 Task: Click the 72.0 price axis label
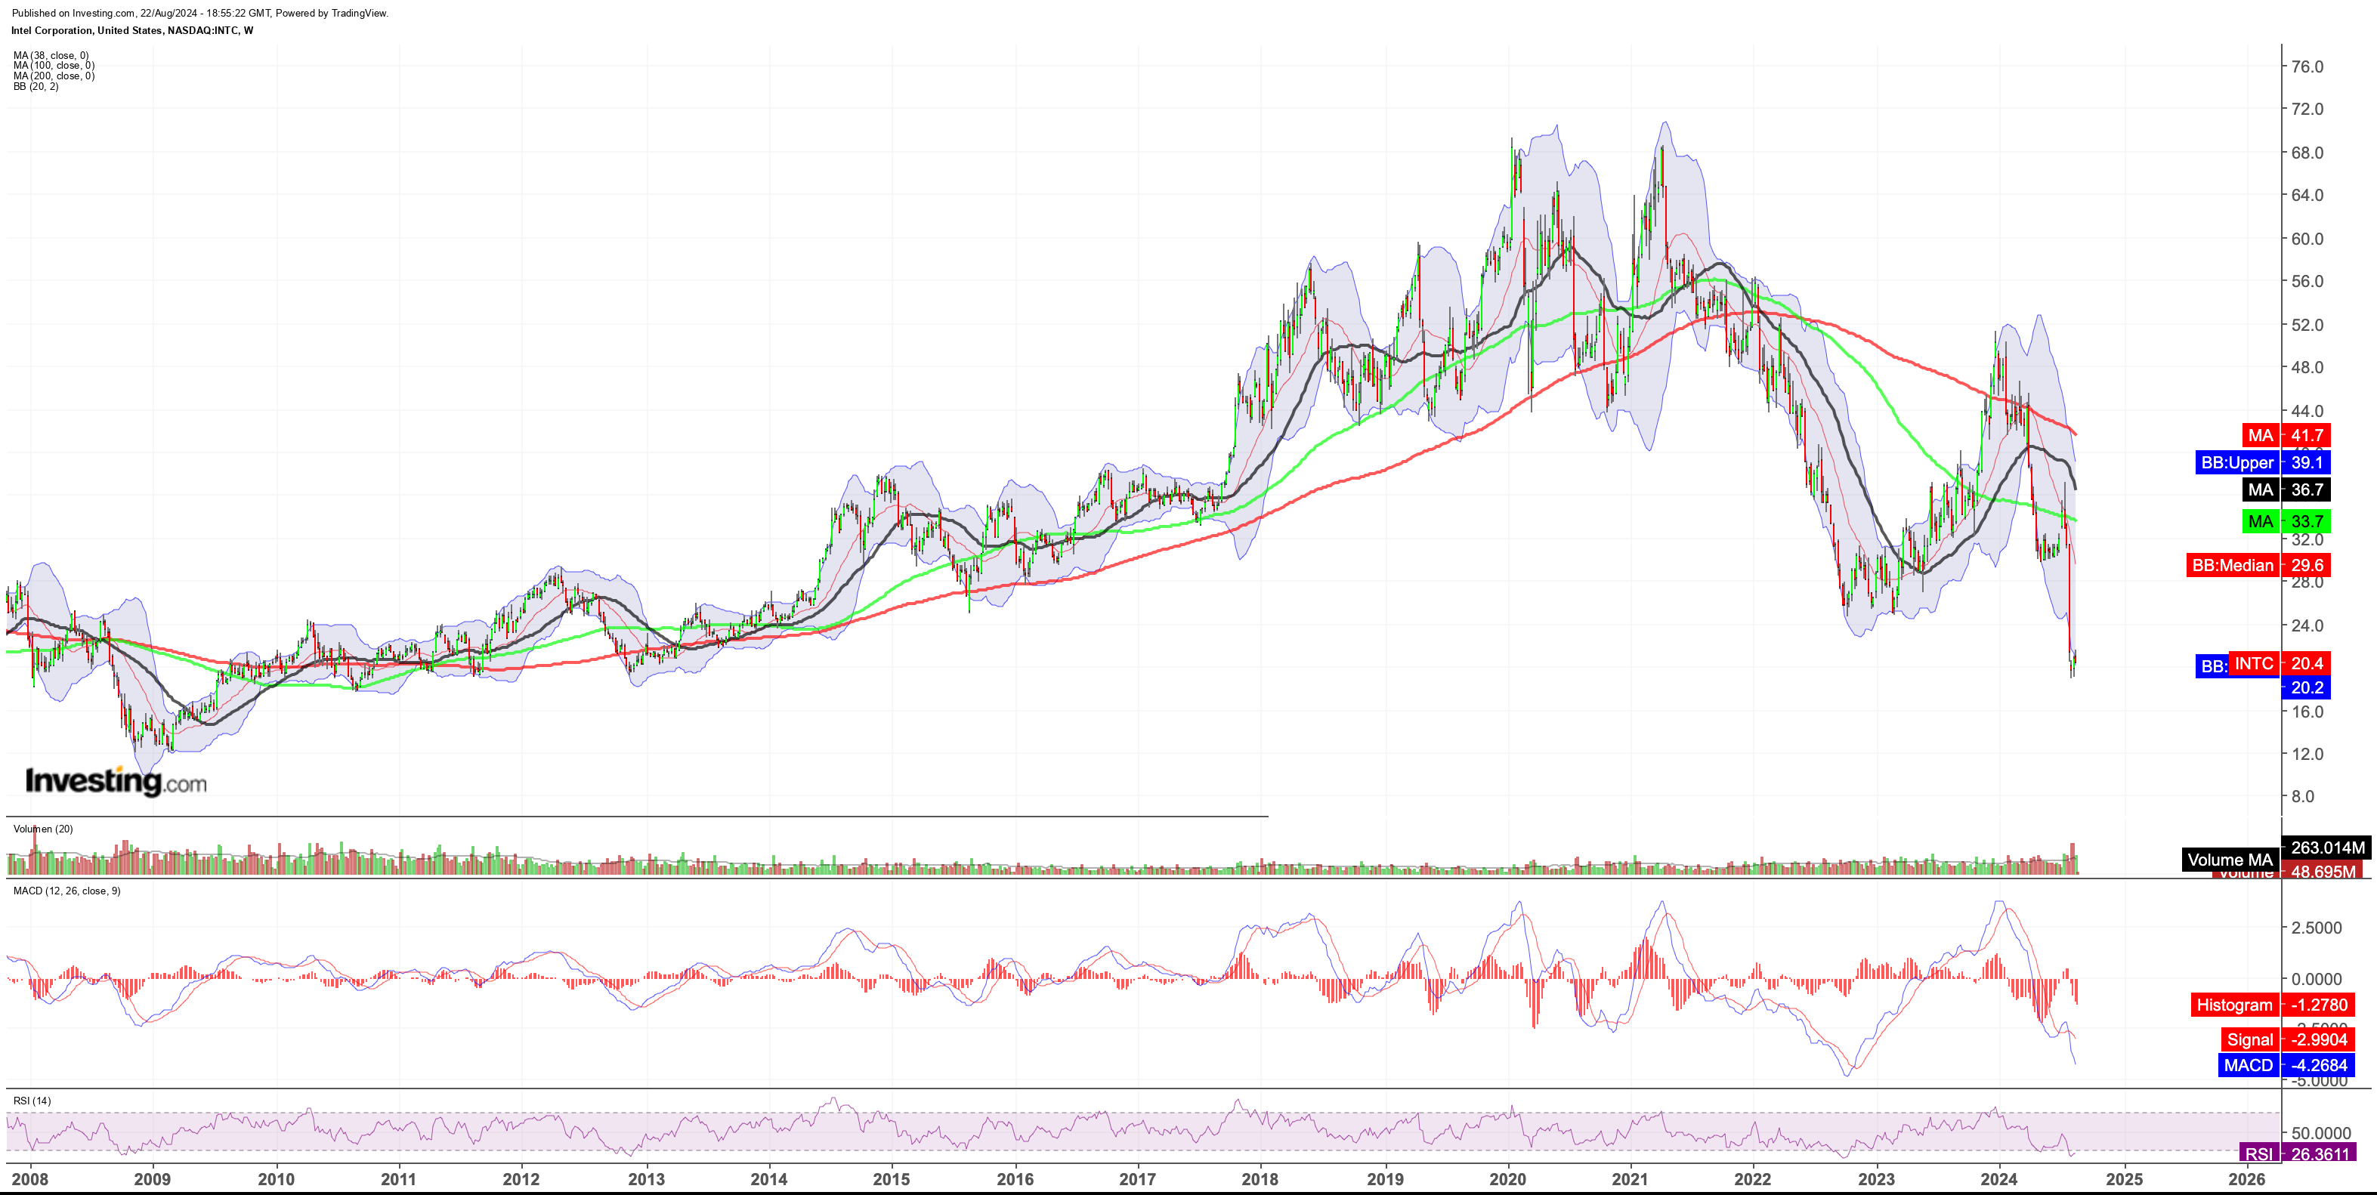pos(2307,109)
